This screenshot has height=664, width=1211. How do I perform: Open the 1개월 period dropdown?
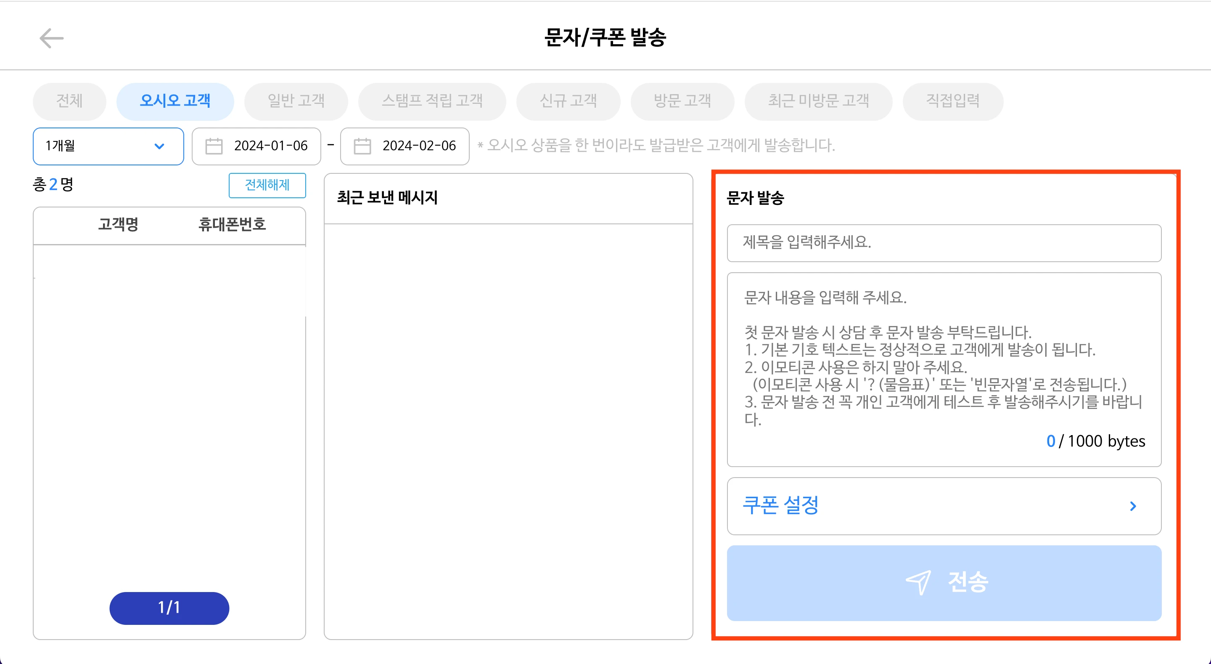(x=108, y=146)
